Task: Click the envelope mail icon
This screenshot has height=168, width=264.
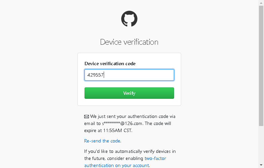Action: pyautogui.click(x=87, y=117)
